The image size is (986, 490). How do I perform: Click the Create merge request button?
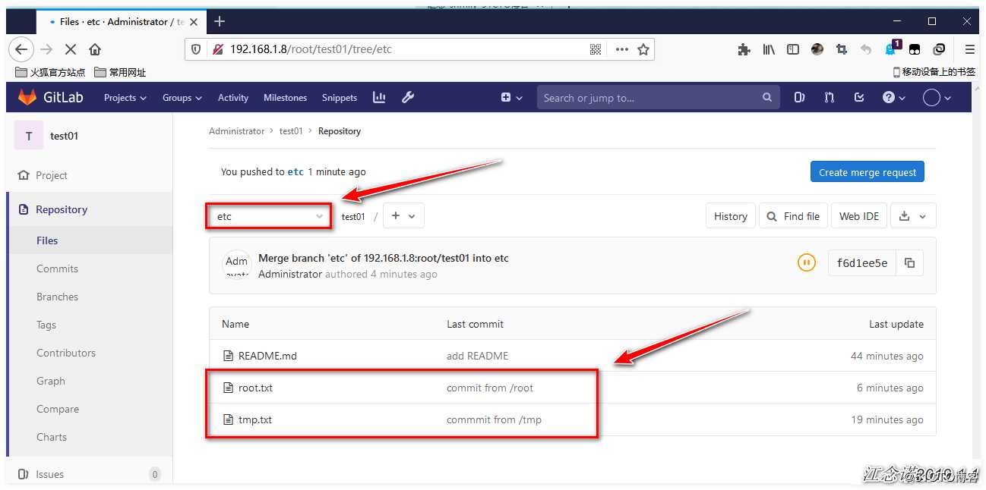(867, 172)
